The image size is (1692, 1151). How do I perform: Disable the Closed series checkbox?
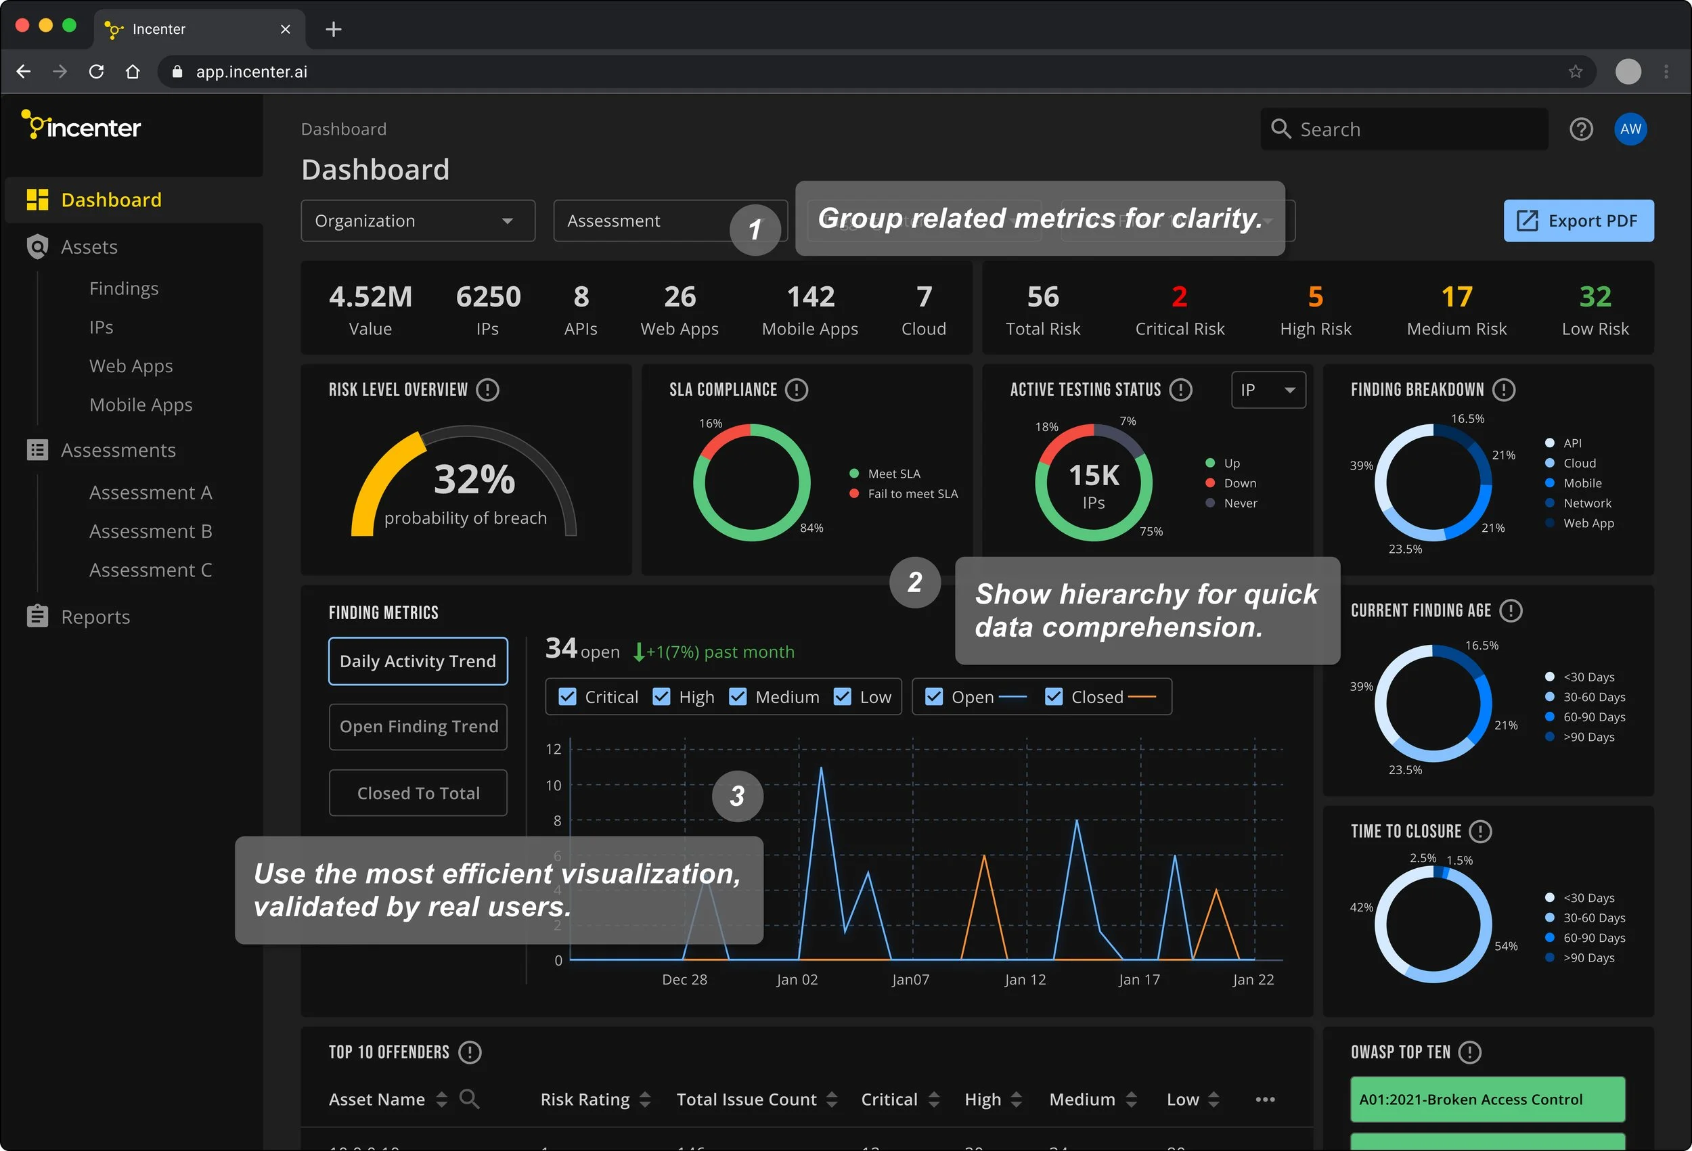pyautogui.click(x=1053, y=697)
